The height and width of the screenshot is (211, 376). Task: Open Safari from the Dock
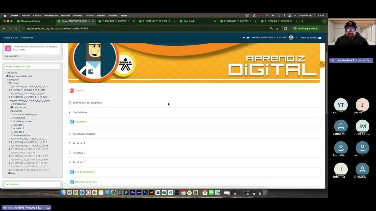pyautogui.click(x=82, y=193)
